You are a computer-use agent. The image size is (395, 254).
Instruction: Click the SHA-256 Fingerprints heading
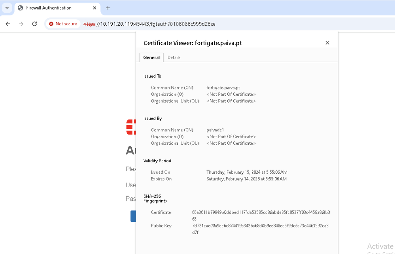[x=155, y=199]
